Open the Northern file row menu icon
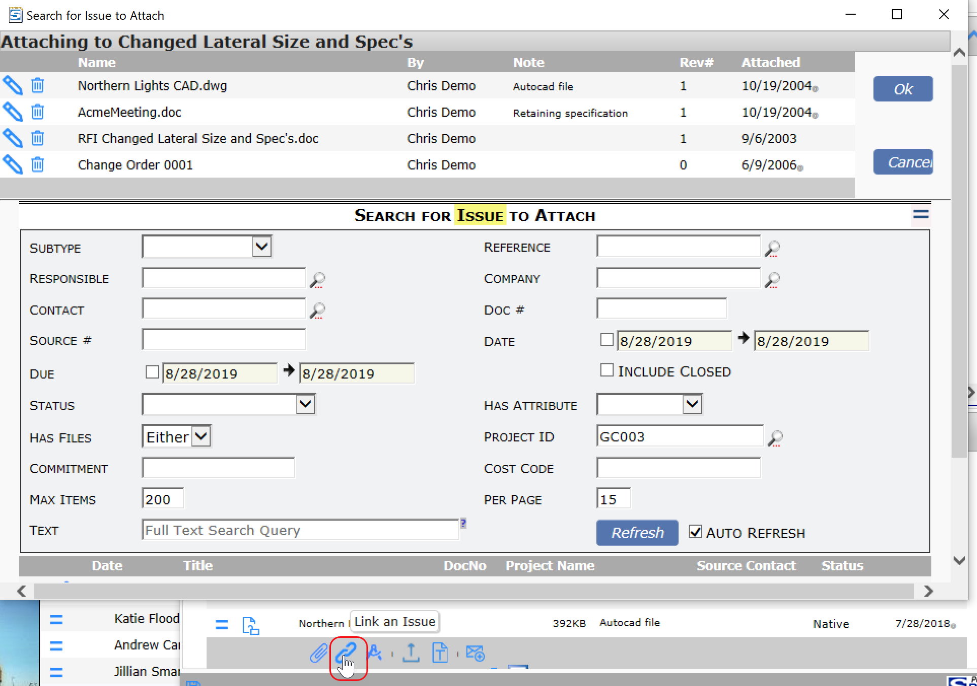This screenshot has height=686, width=977. (222, 625)
